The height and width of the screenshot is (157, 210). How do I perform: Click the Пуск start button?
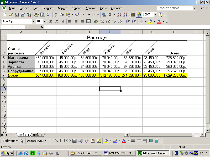tap(7, 153)
